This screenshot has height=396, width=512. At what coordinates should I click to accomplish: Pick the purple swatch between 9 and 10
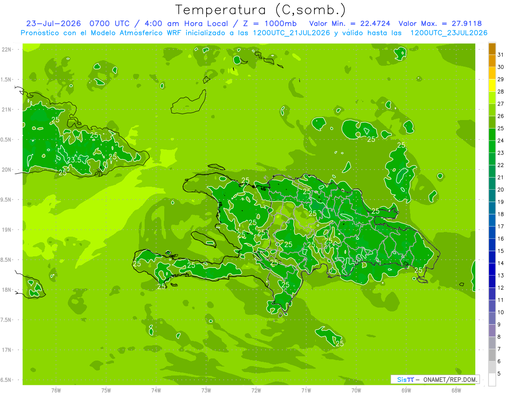point(492,318)
